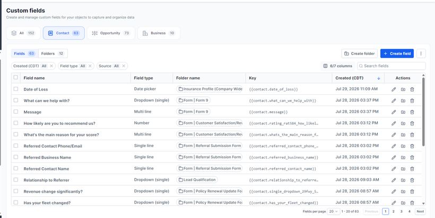
Task: Move Message field to a folder
Action: (403, 112)
